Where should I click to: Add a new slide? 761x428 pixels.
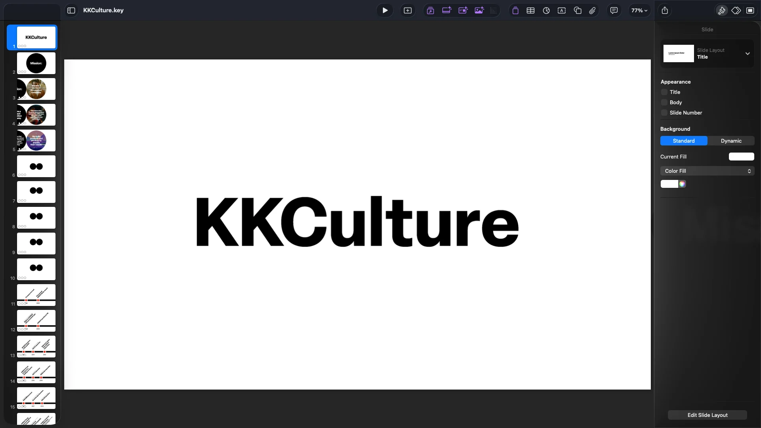pos(407,11)
